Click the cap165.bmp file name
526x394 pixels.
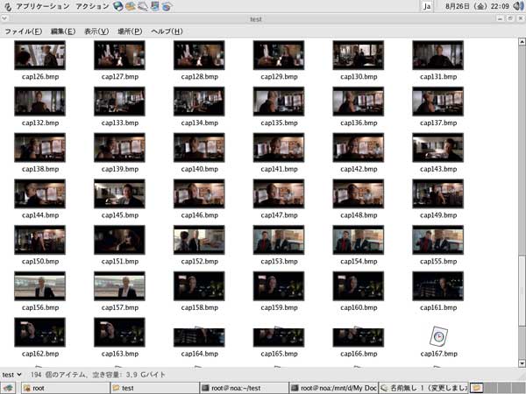pos(279,354)
